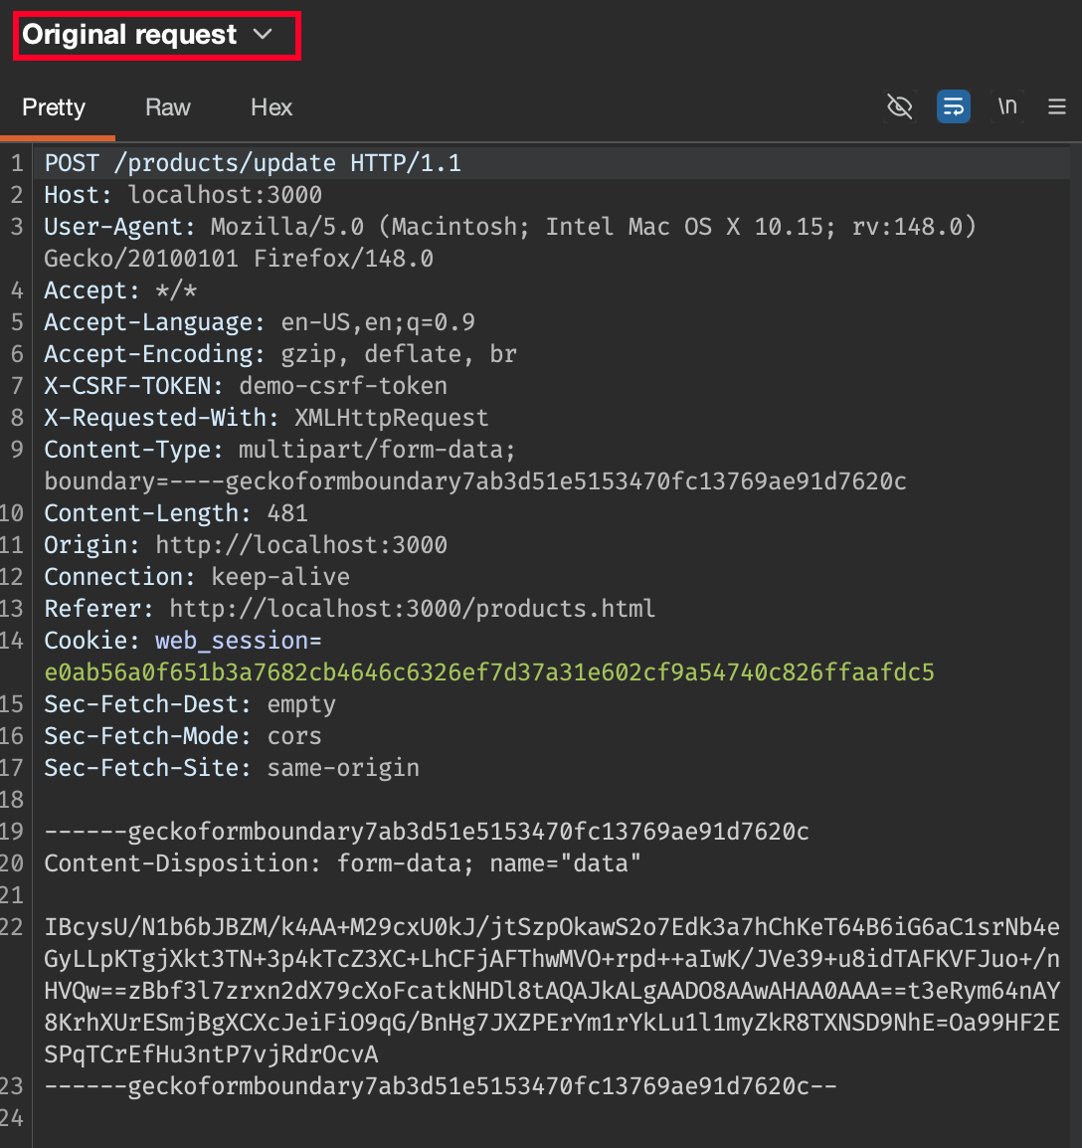
Task: Click the Referer URL ending in products.html
Action: click(412, 609)
